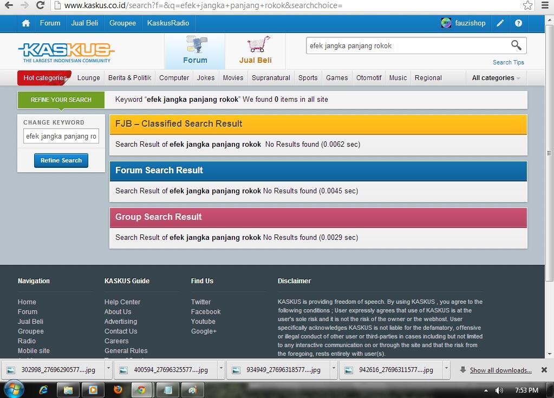Click the Change Keyword input field
The image size is (554, 398).
61,136
